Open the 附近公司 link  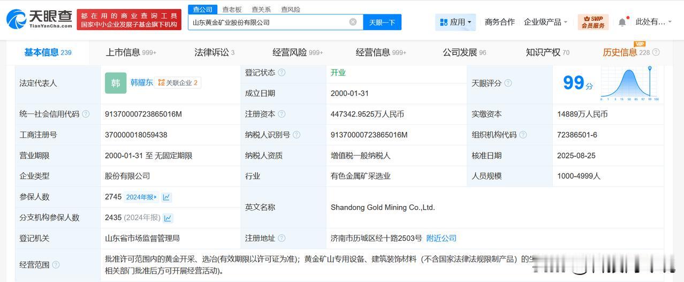[x=442, y=238]
